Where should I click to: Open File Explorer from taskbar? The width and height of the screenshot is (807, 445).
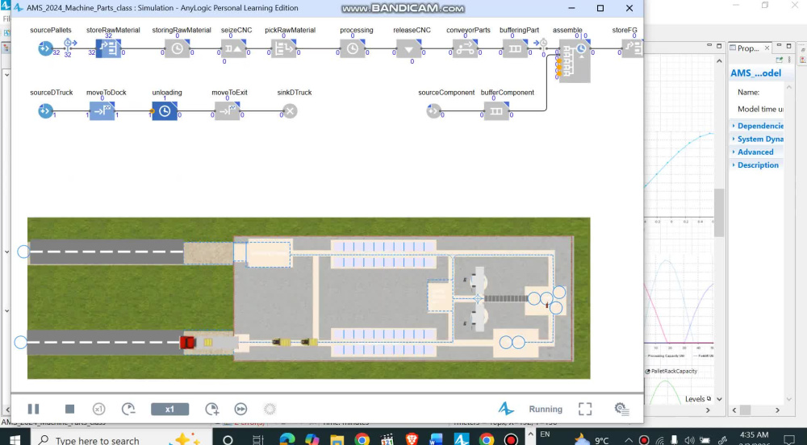337,440
